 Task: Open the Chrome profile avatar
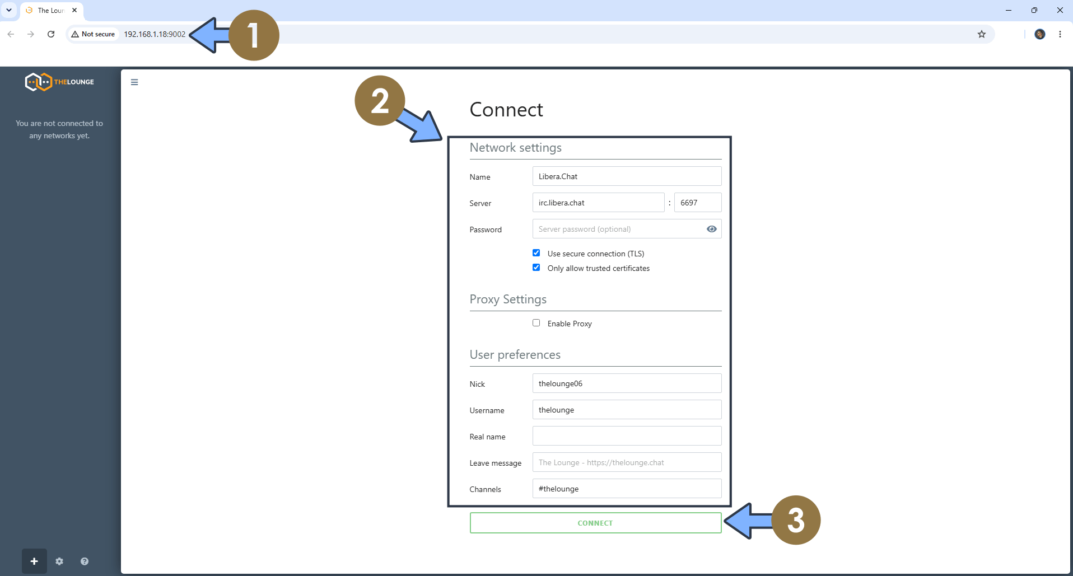tap(1040, 34)
